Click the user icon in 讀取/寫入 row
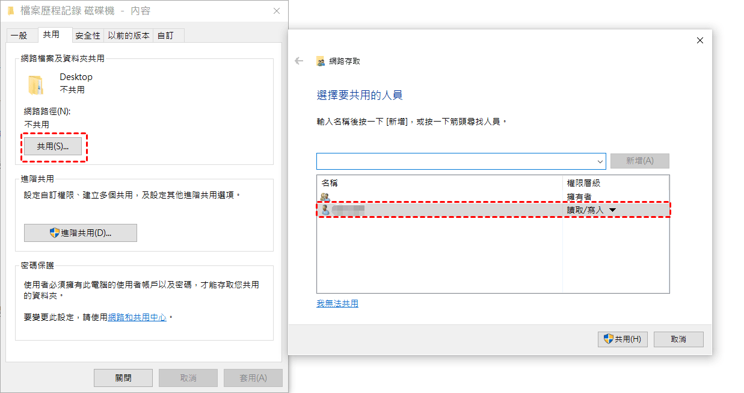The width and height of the screenshot is (744, 393). (325, 209)
